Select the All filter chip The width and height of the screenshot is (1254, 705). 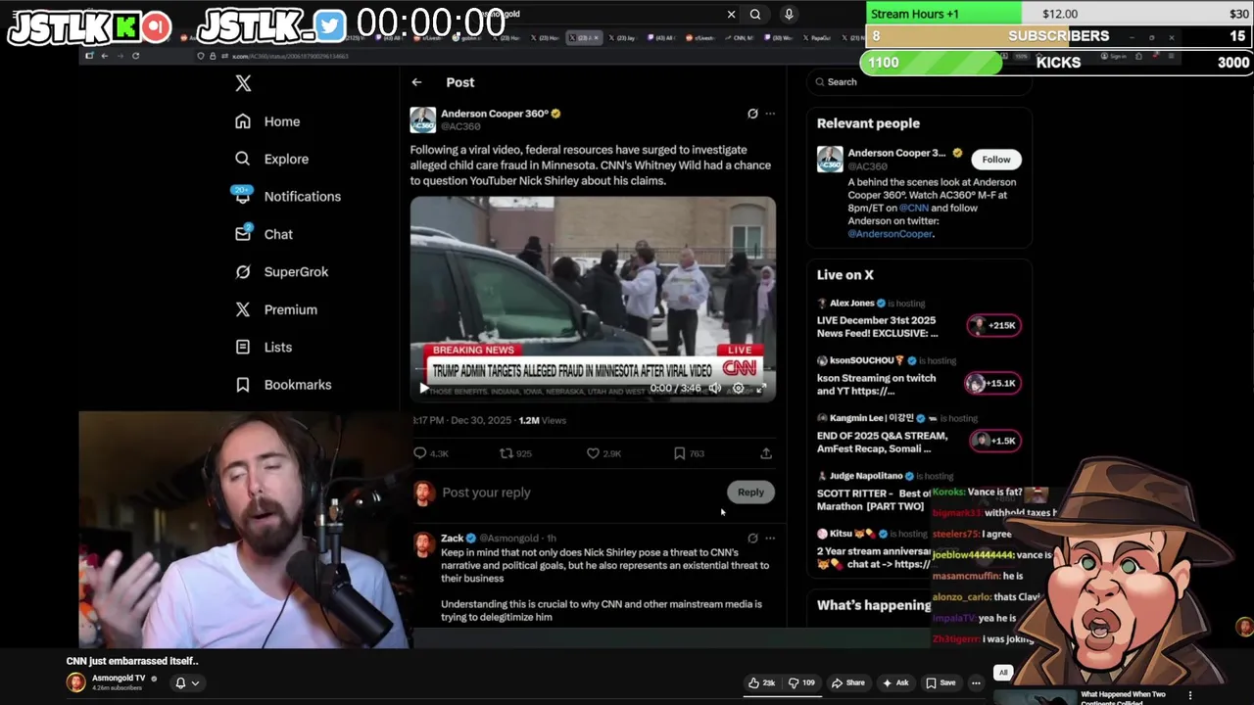[x=1003, y=673]
